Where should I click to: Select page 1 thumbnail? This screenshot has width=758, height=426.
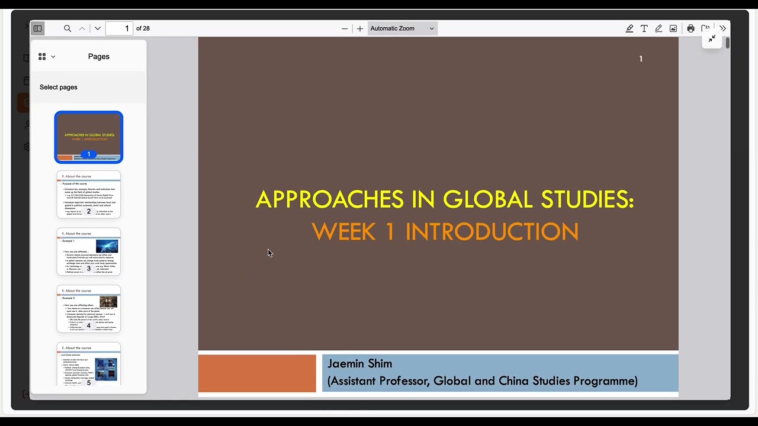(89, 137)
